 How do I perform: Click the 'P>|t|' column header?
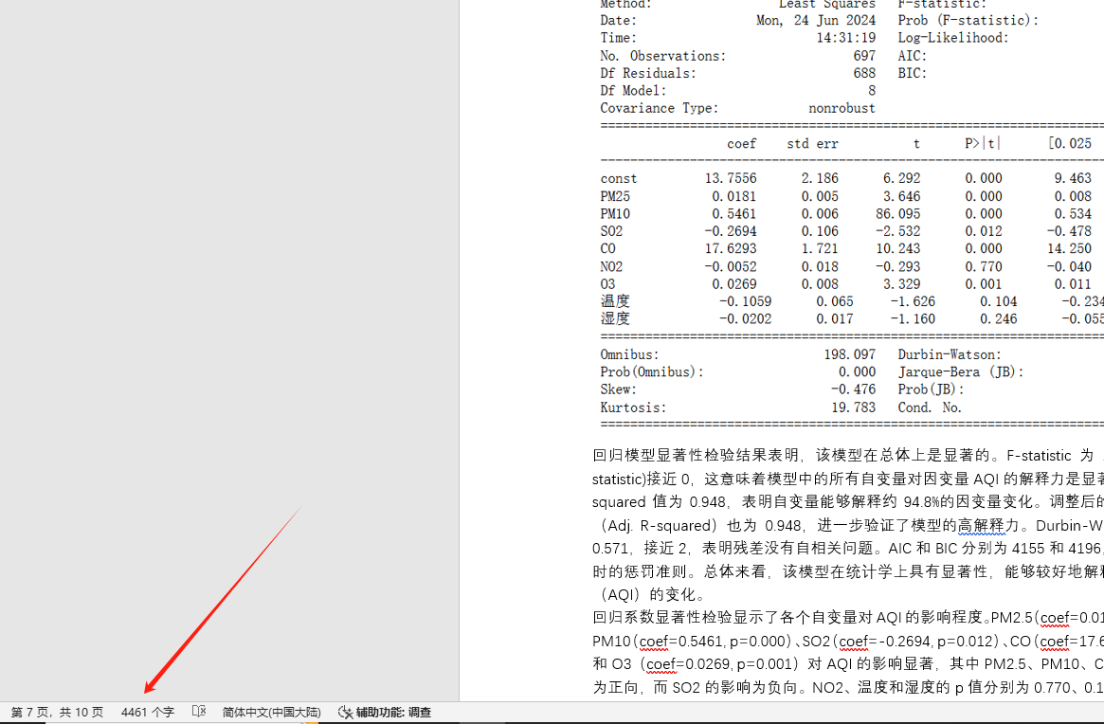click(x=983, y=144)
